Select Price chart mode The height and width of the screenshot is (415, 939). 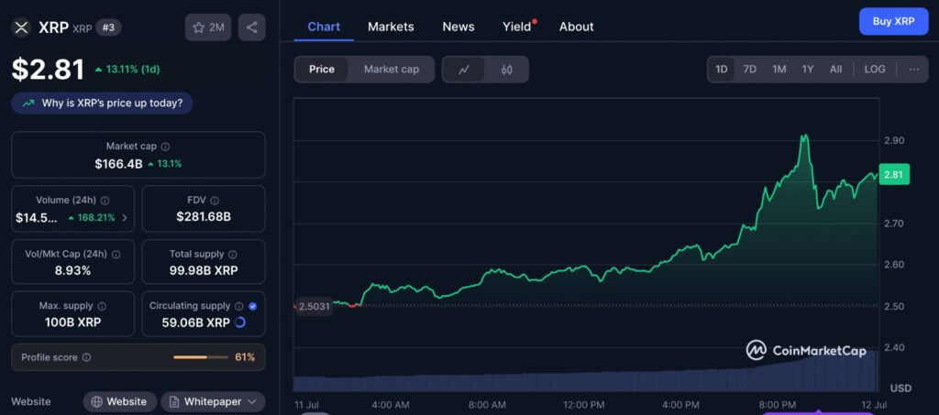pos(322,70)
